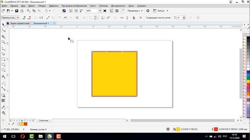Screen dimensions: 250x140
Task: Click the full-screen preview icon
Action: coord(105,11)
